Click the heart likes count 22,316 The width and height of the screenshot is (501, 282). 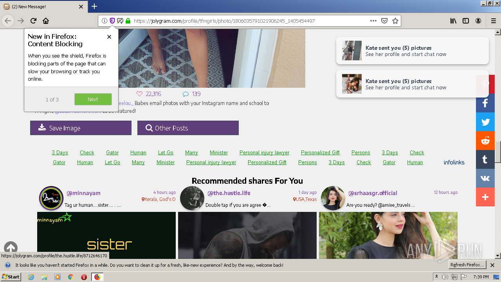pos(149,94)
